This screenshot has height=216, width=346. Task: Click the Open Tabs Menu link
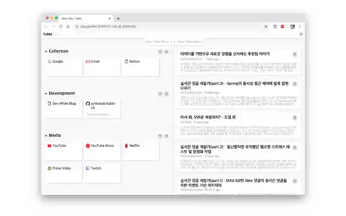tap(157, 42)
